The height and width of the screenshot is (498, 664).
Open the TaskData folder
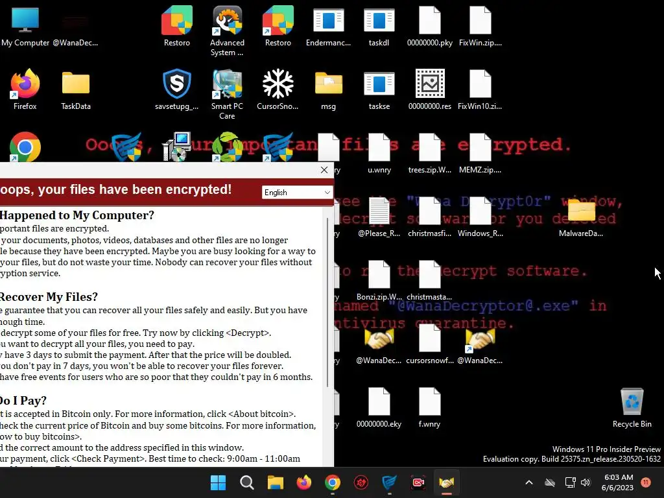click(76, 89)
